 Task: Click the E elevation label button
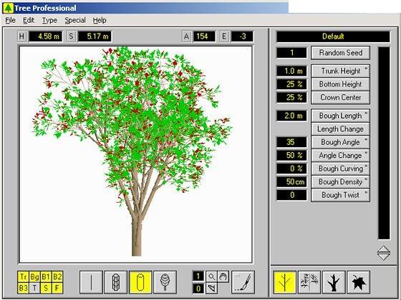(224, 36)
